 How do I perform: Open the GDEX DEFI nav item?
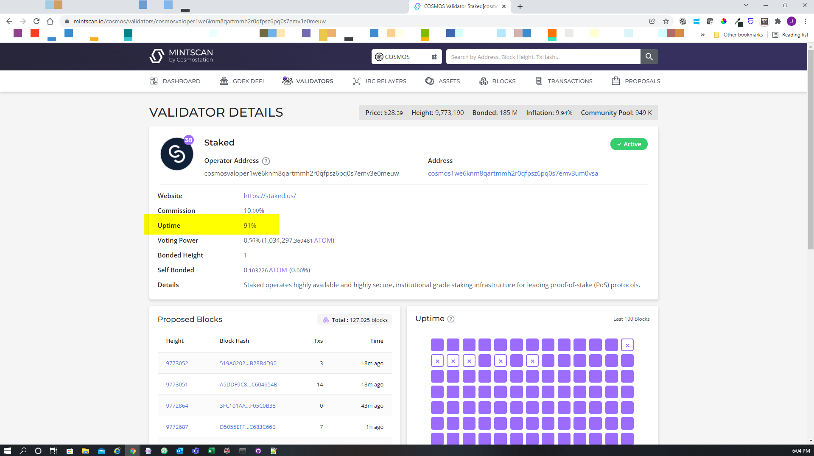click(242, 81)
